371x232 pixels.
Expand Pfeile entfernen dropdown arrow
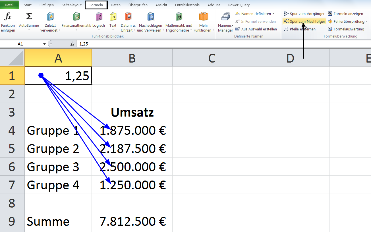click(x=318, y=29)
